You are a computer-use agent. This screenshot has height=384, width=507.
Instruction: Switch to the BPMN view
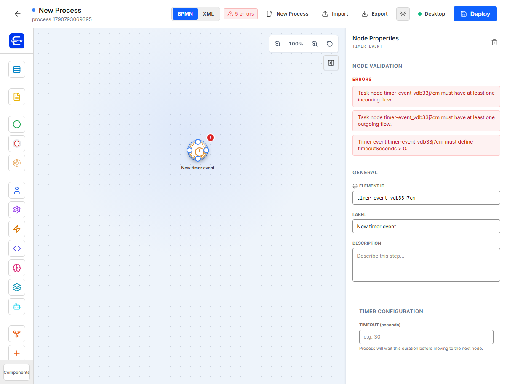(185, 14)
